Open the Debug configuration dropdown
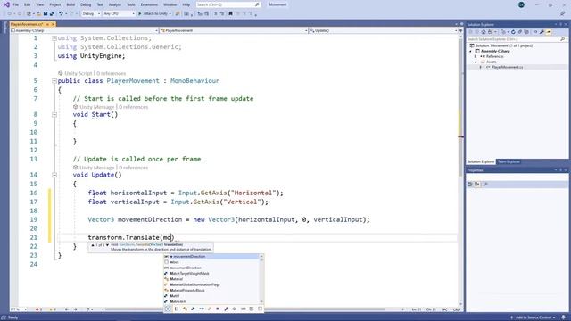The width and height of the screenshot is (571, 321). click(91, 14)
